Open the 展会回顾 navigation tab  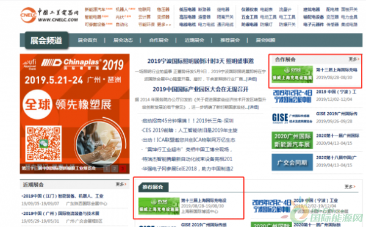[265, 40]
